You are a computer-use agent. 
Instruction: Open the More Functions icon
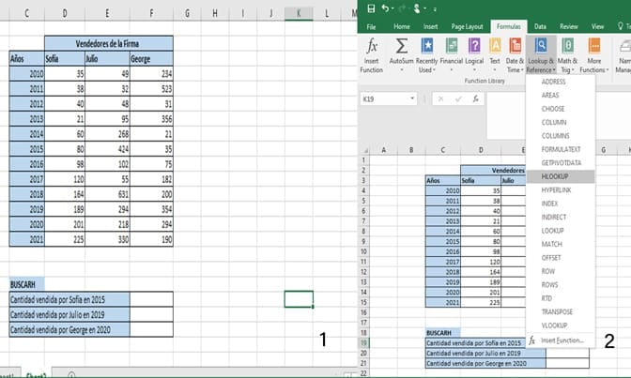pyautogui.click(x=594, y=46)
